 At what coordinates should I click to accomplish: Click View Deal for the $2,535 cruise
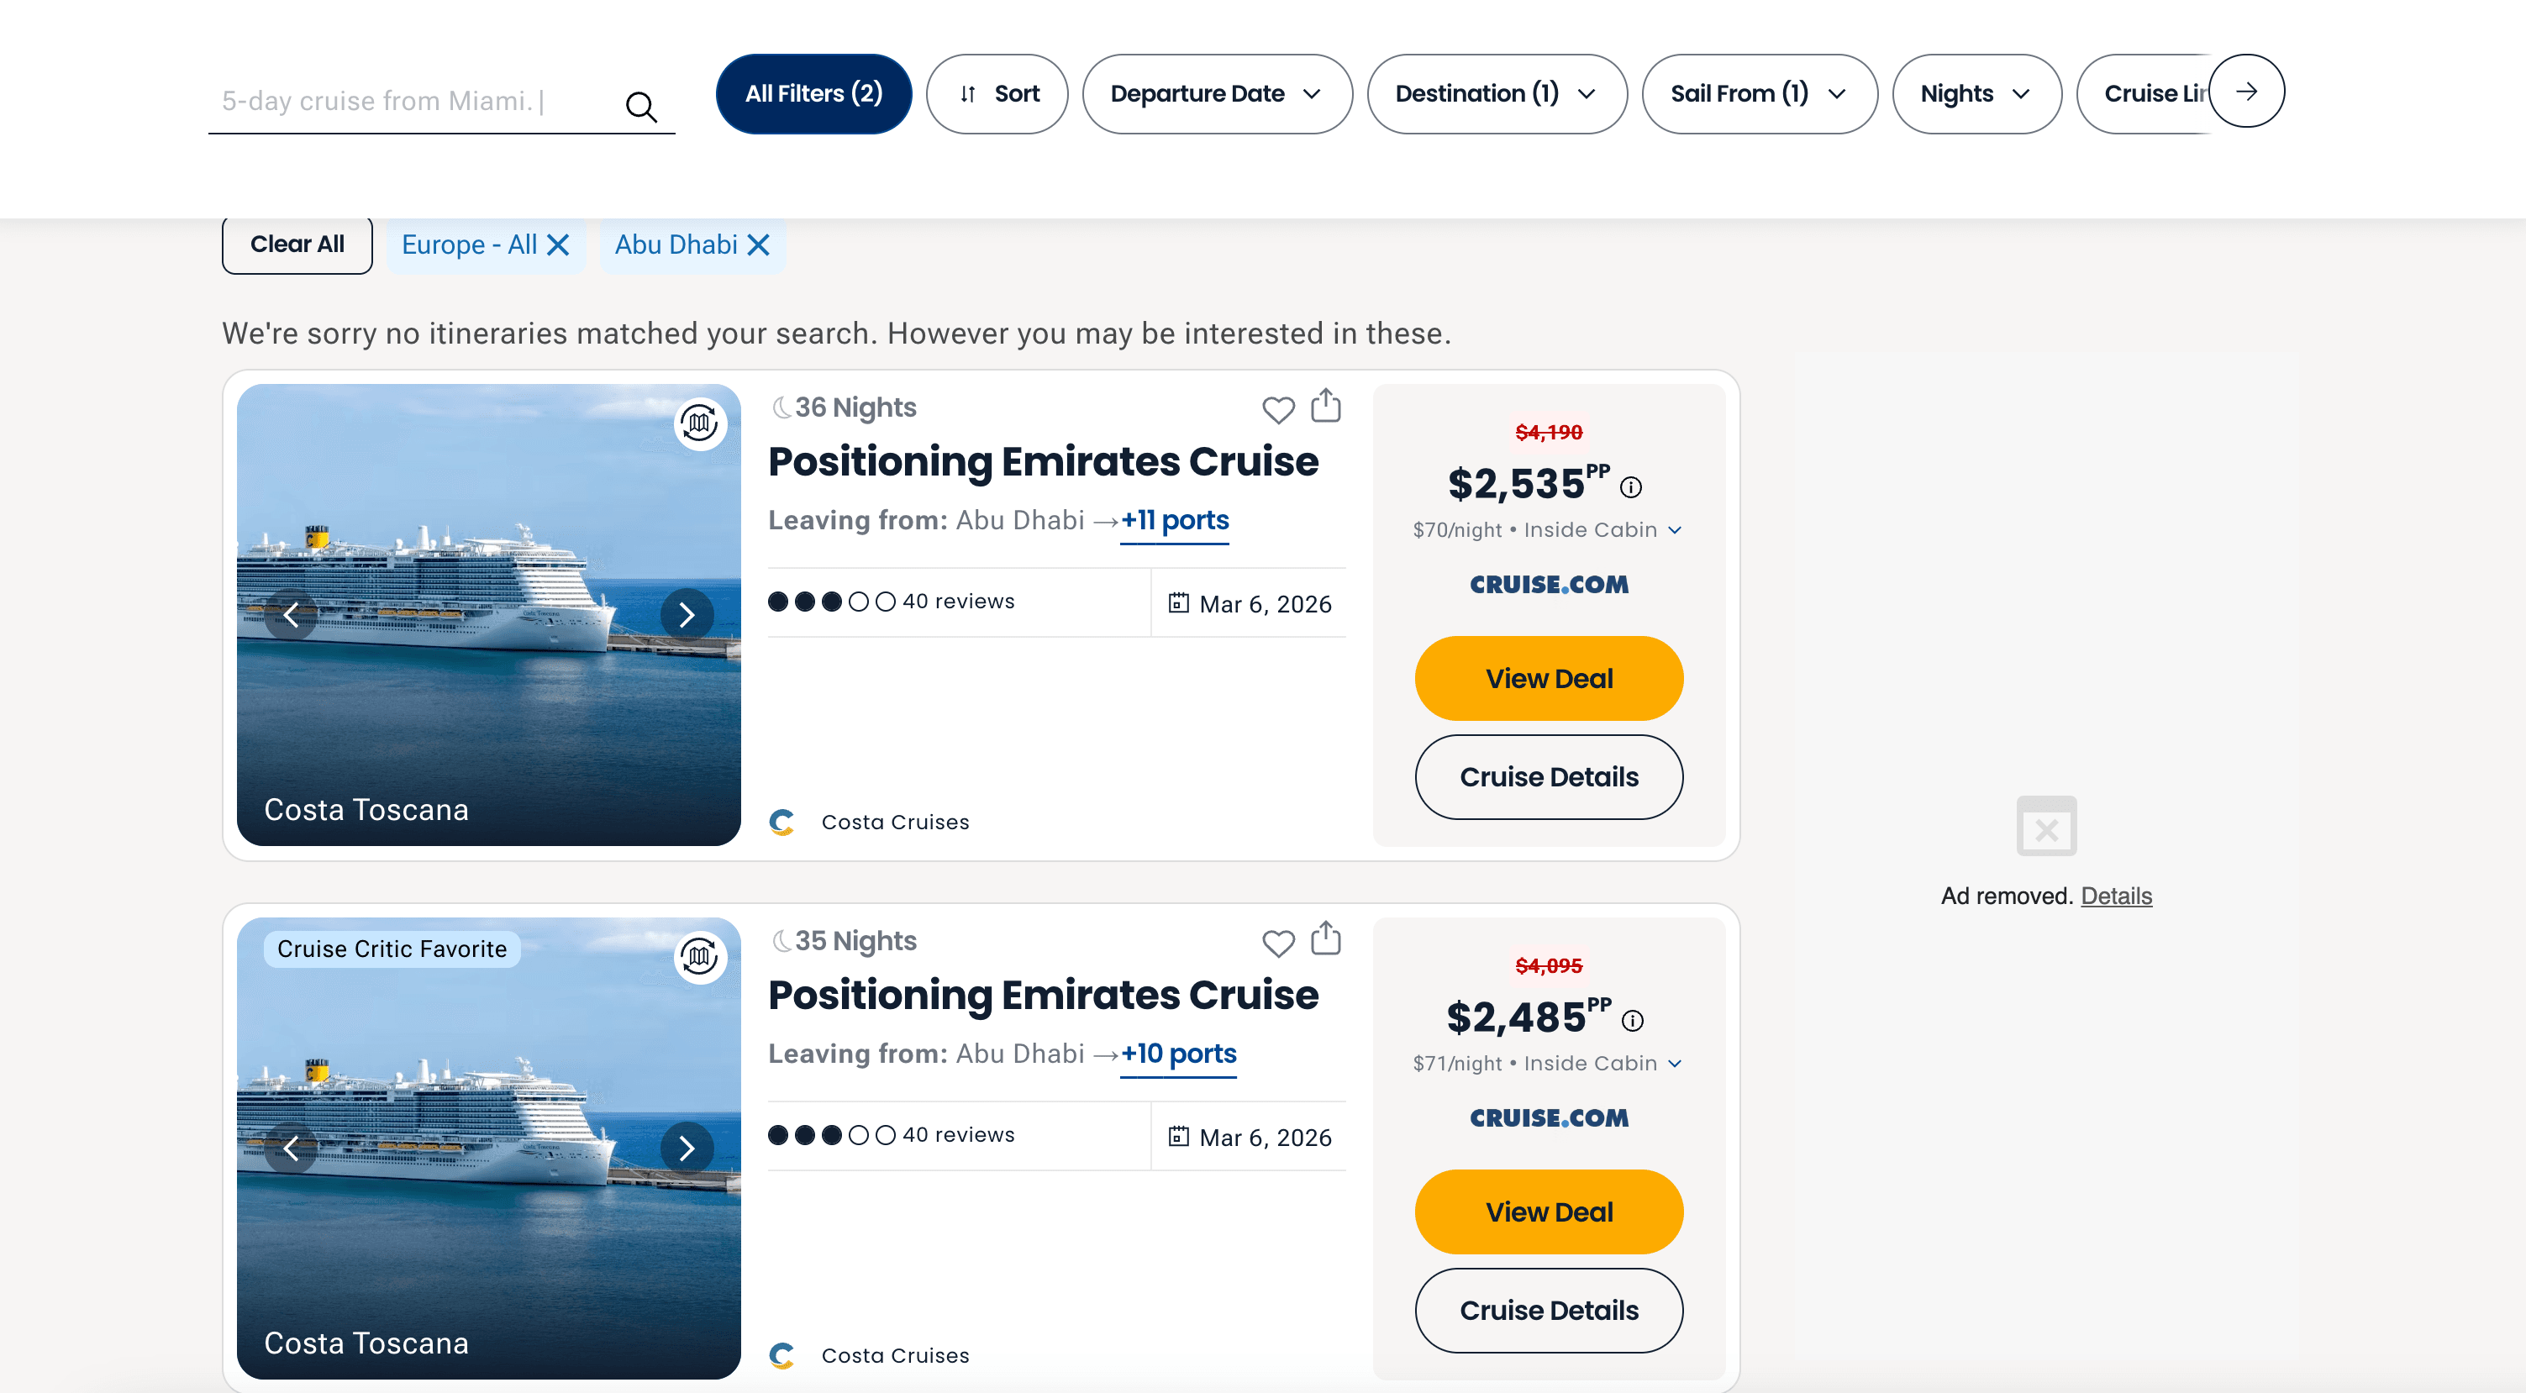click(1549, 678)
